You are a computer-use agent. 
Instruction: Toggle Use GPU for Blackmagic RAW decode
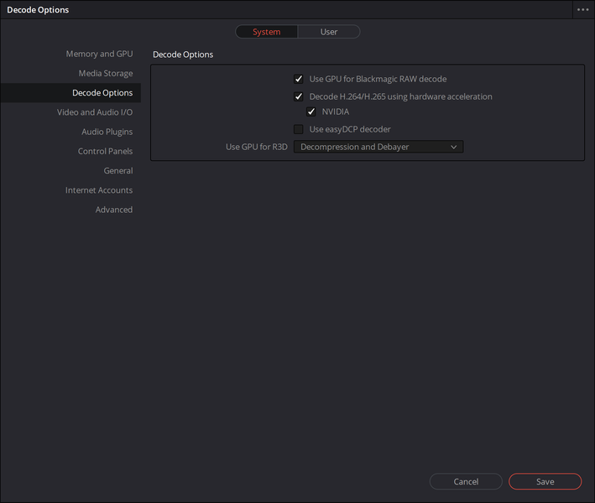pyautogui.click(x=298, y=79)
